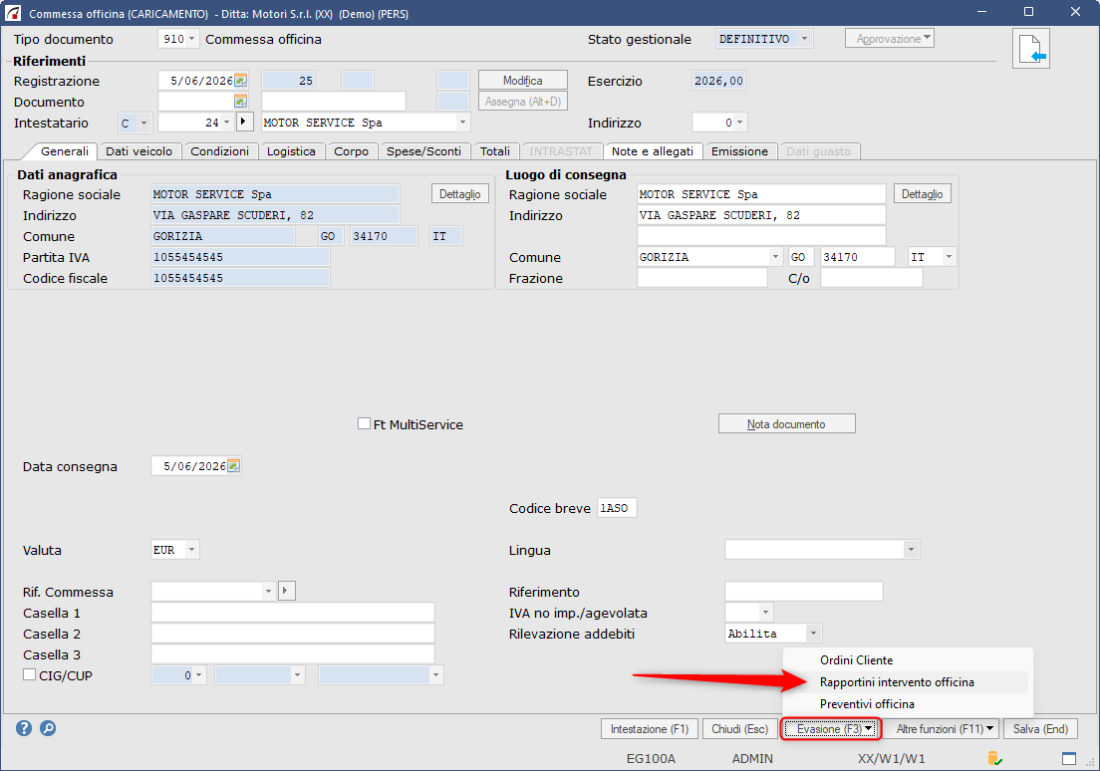
Task: Switch to the Emissione tab
Action: click(739, 151)
